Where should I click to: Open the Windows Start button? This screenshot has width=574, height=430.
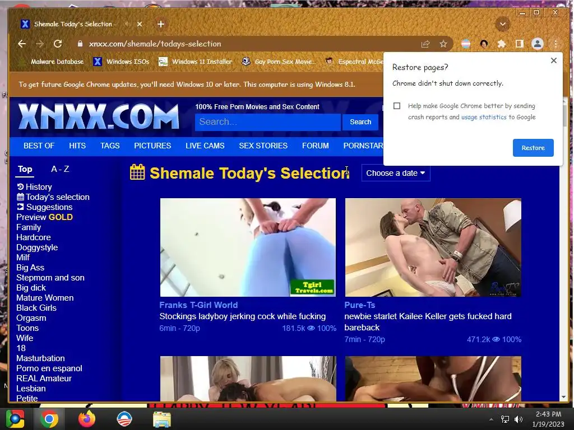coord(15,419)
